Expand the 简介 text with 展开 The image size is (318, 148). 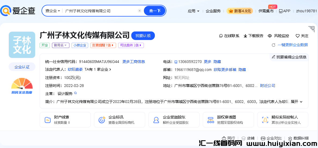point(297,102)
